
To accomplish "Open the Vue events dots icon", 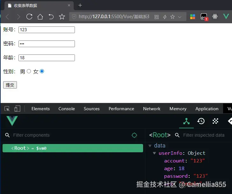I will (x=215, y=121).
